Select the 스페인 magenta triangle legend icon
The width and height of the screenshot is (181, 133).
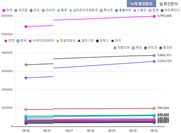coord(135,10)
